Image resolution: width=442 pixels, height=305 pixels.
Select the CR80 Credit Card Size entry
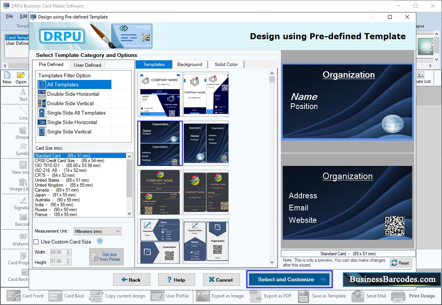(69, 161)
